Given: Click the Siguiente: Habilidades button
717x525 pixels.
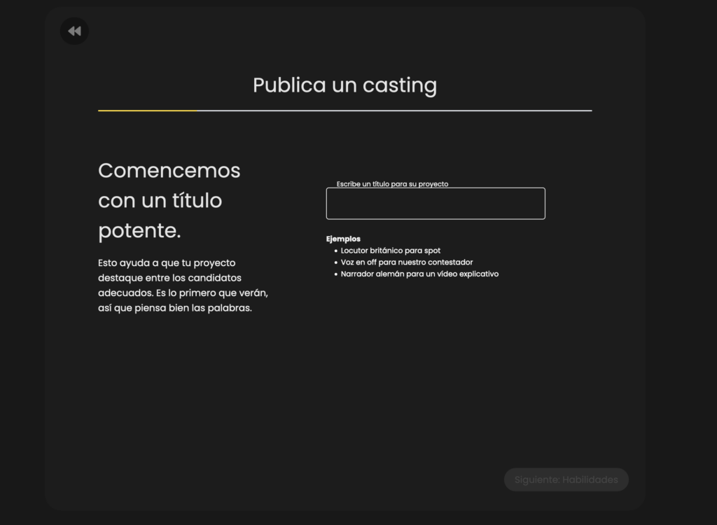Looking at the screenshot, I should coord(566,479).
